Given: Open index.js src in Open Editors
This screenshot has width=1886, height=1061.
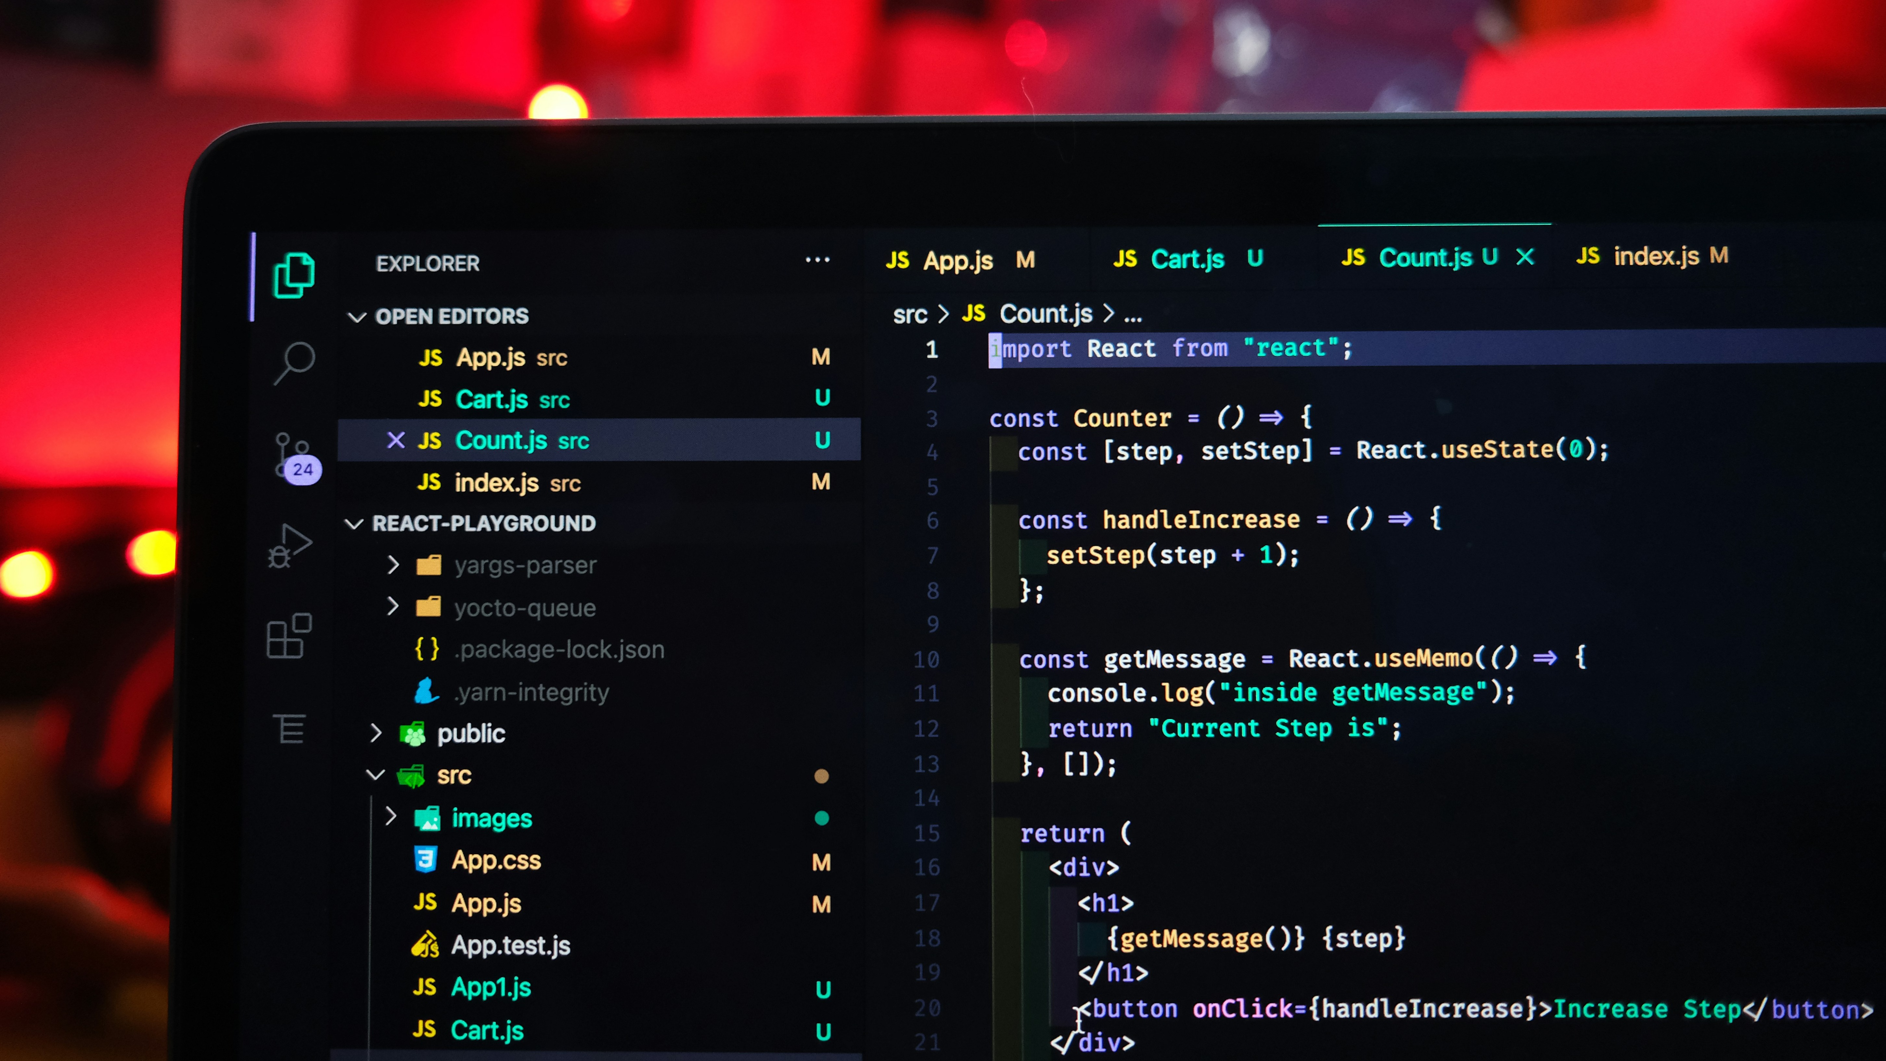Looking at the screenshot, I should (x=599, y=483).
